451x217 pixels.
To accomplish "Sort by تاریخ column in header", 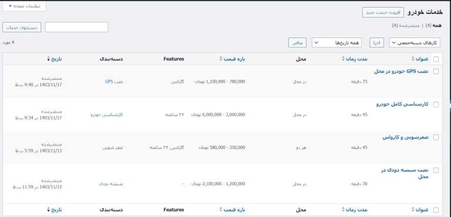I will (55, 59).
